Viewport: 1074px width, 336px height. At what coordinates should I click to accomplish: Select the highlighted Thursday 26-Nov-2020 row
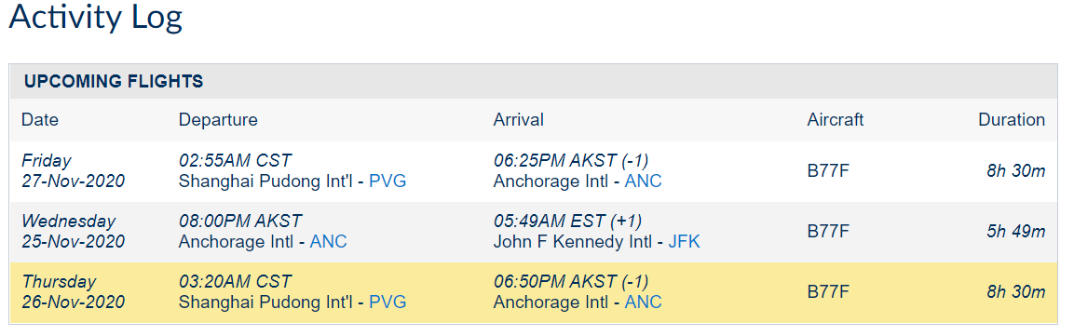click(x=535, y=292)
